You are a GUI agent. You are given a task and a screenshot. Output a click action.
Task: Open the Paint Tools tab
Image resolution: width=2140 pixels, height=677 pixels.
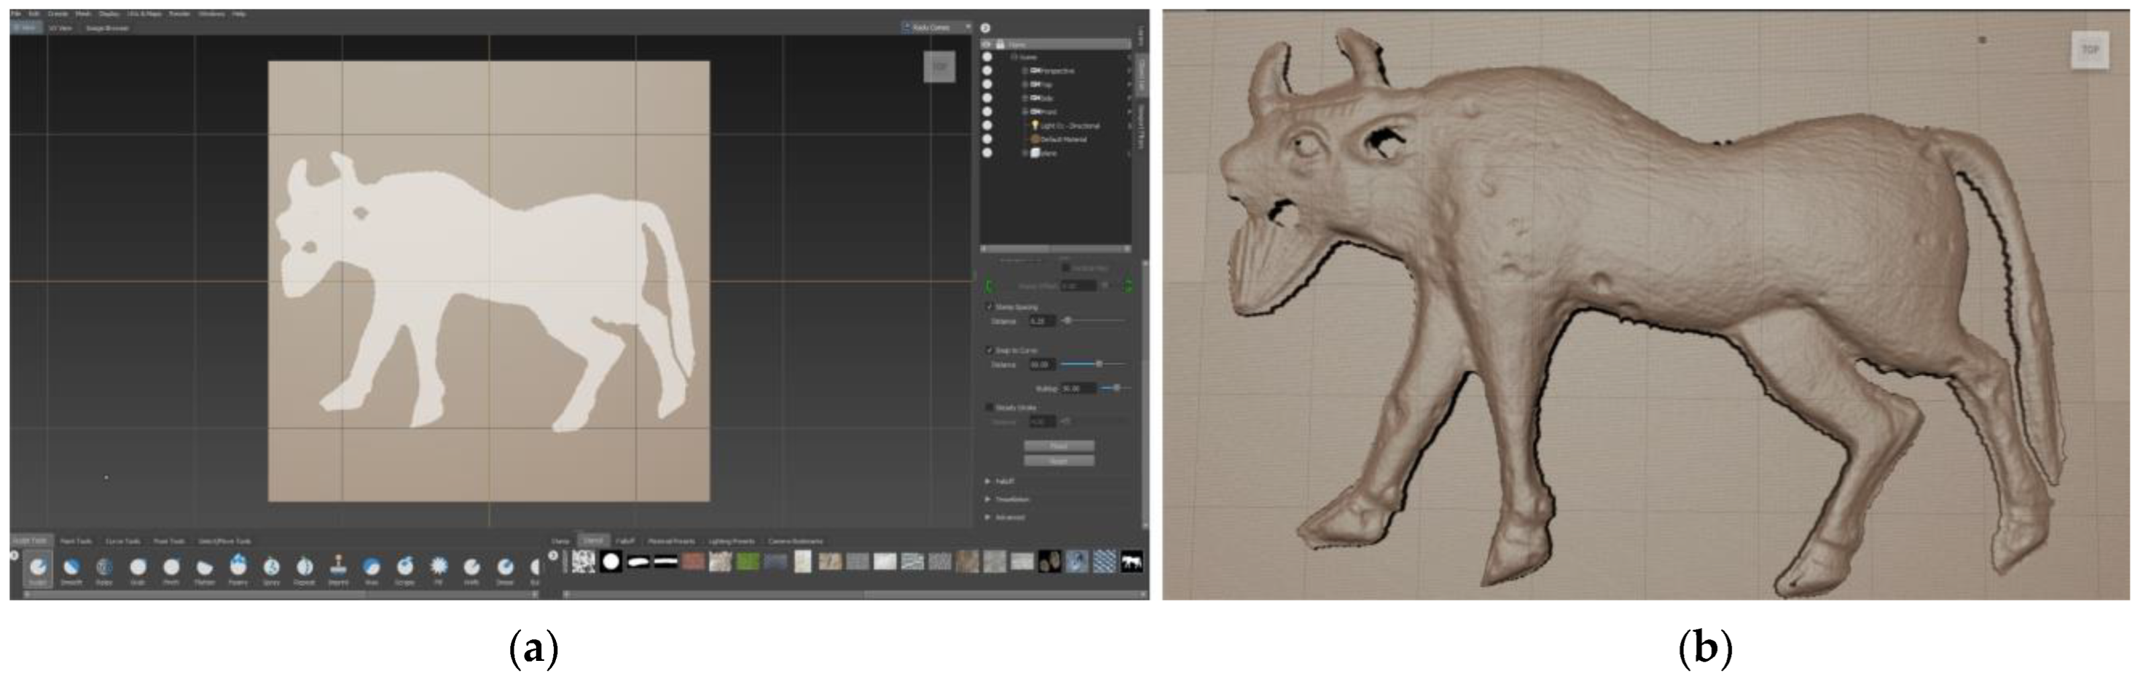point(77,541)
